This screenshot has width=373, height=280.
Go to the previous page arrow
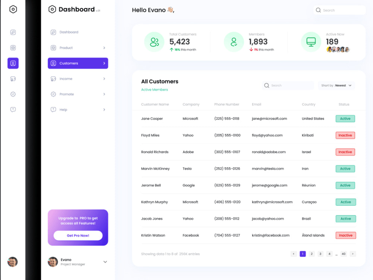[x=294, y=254]
